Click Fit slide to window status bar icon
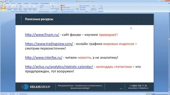This screenshot has height=95, width=170. tap(169, 94)
